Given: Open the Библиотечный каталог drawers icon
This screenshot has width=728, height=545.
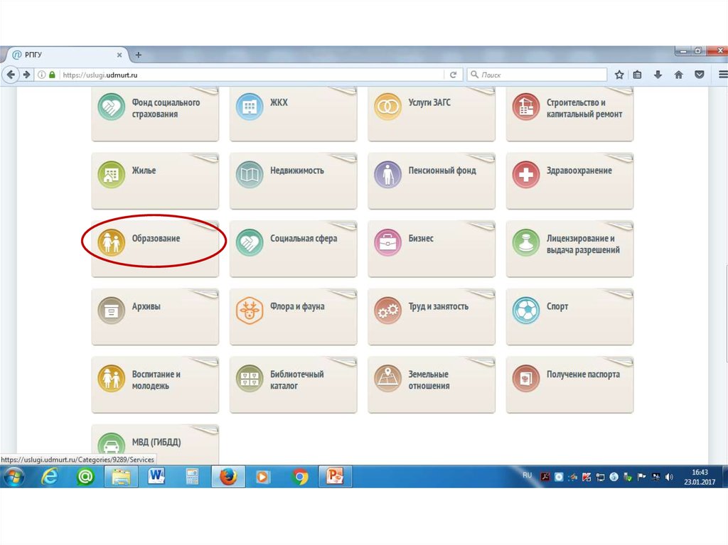Looking at the screenshot, I should click(x=250, y=378).
